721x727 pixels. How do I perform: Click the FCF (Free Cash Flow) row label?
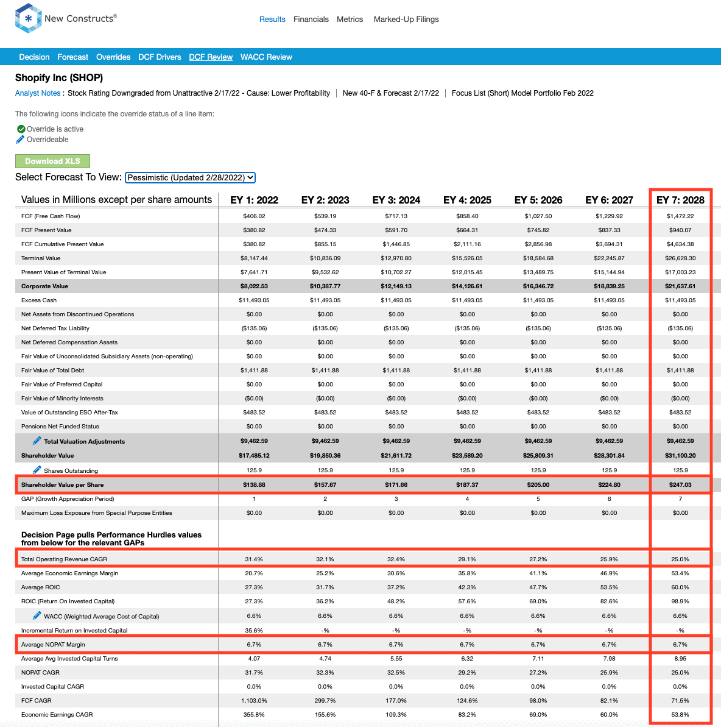[51, 216]
